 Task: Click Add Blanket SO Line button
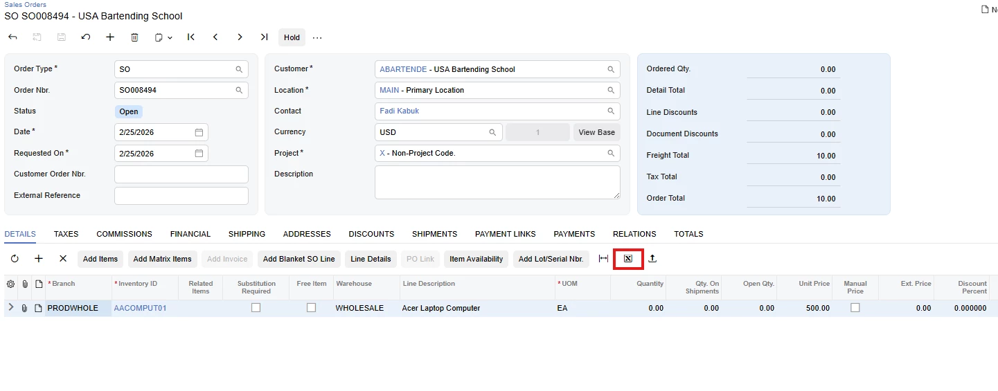click(x=299, y=259)
